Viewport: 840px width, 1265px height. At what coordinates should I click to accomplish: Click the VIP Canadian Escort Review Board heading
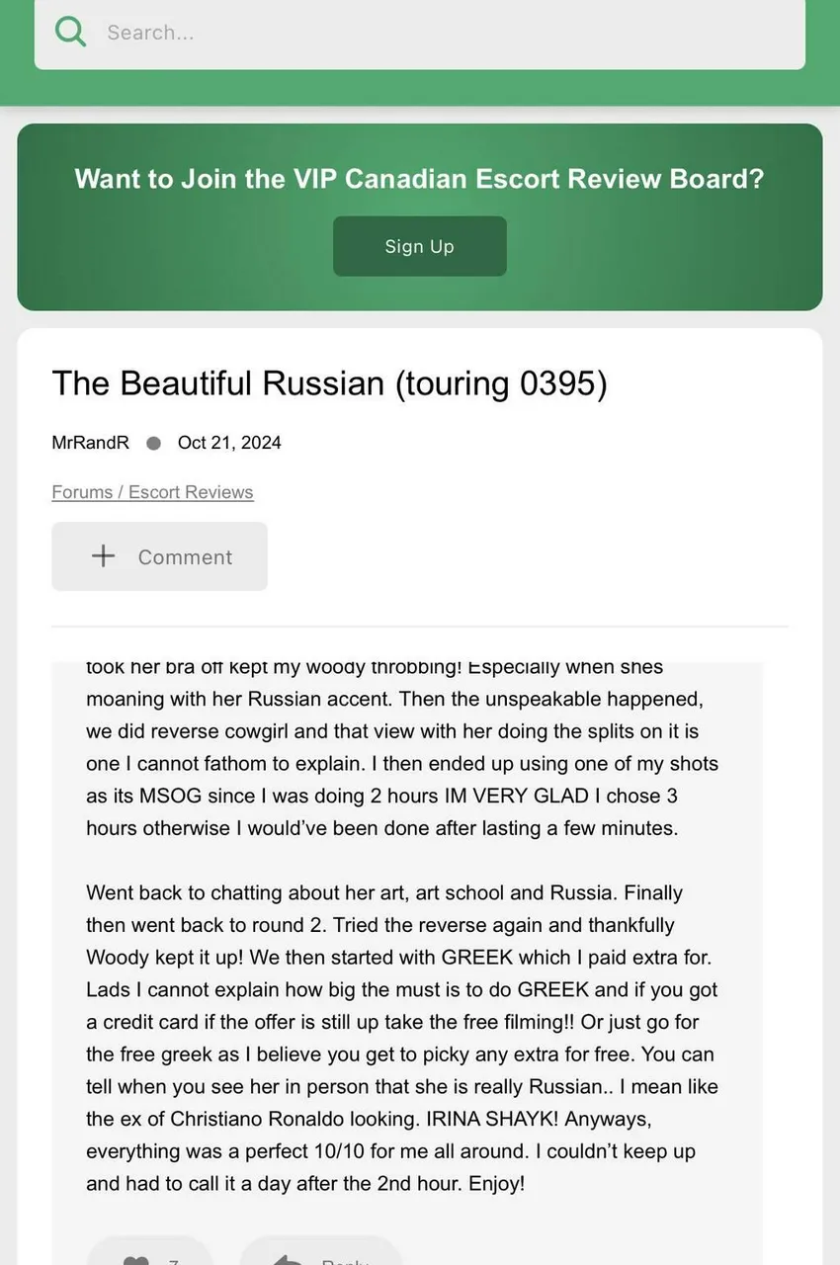[419, 179]
